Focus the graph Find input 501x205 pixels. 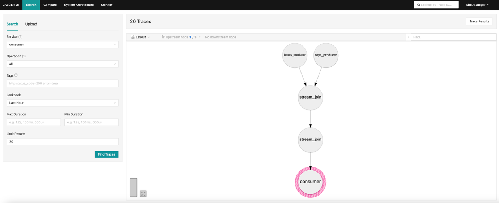tap(453, 37)
